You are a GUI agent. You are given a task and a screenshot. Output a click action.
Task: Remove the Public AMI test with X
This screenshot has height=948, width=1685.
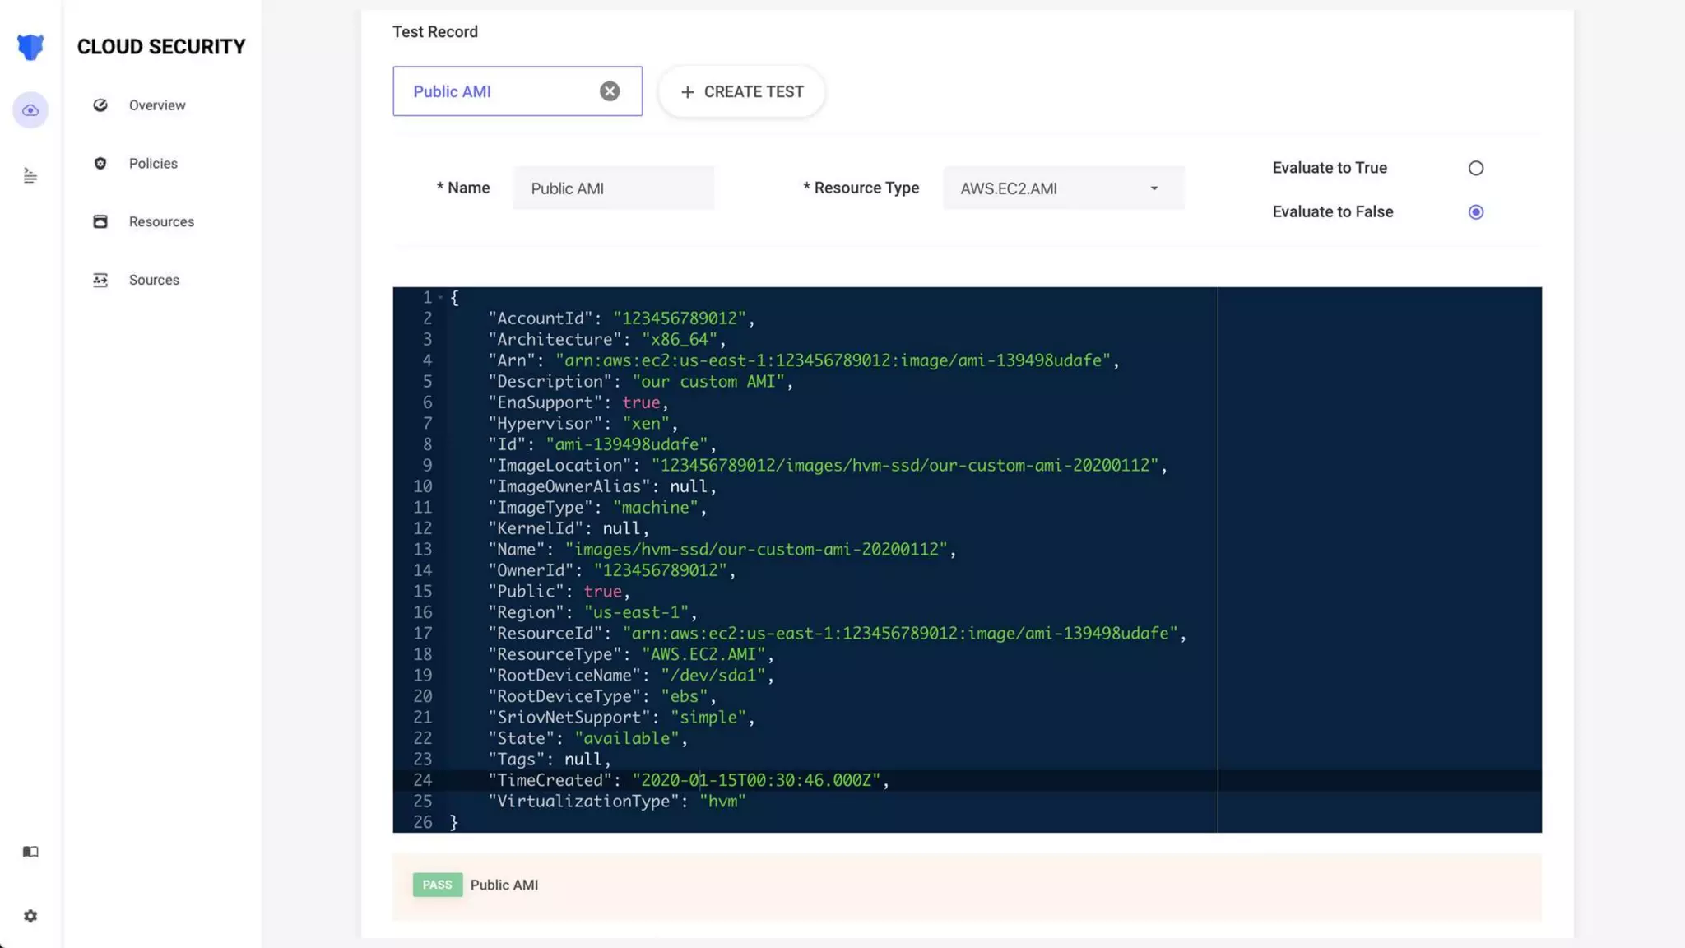pyautogui.click(x=610, y=91)
